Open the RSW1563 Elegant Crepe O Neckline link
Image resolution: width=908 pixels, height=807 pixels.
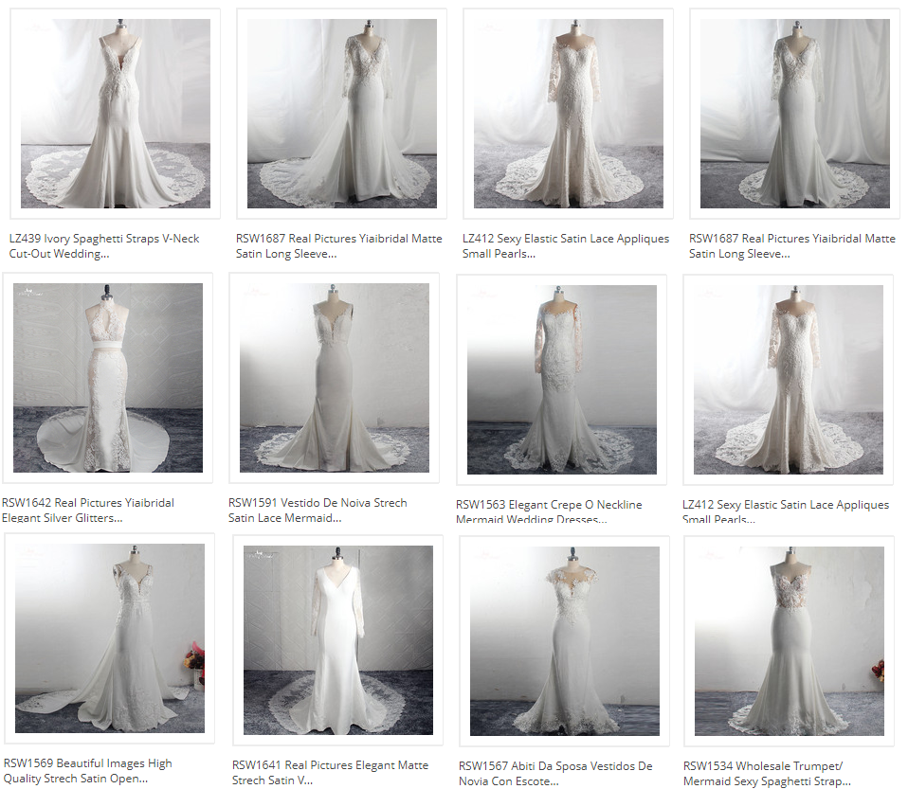click(x=550, y=509)
